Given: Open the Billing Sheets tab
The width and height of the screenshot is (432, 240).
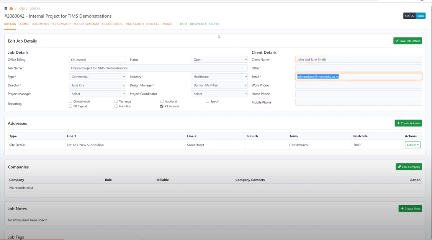Looking at the screenshot, I should click(112, 24).
